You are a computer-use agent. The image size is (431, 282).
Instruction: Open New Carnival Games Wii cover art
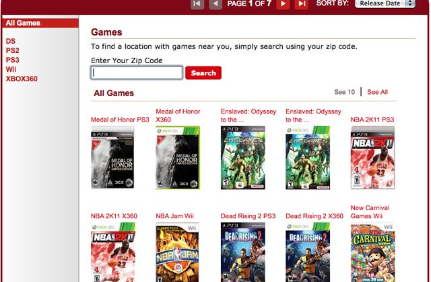pyautogui.click(x=372, y=252)
